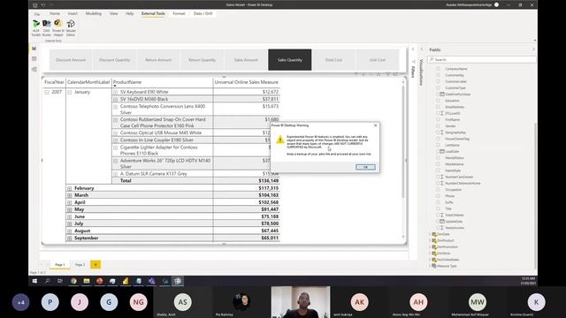Select Sales Quantity slicer button
Viewport: 566px width, 318px height.
(290, 60)
